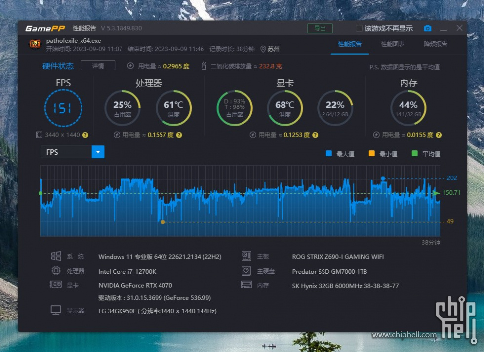Click the location pin icon beside 苏州
This screenshot has width=484, height=352.
coord(263,49)
